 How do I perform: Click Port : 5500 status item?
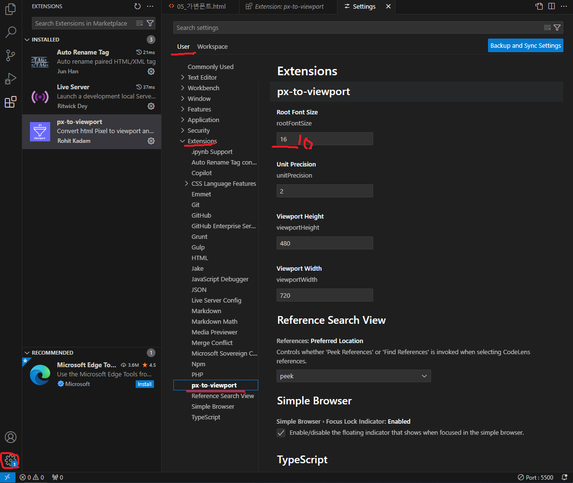pyautogui.click(x=535, y=477)
